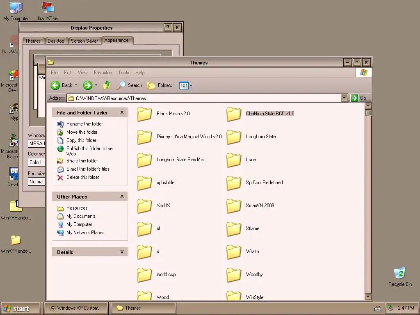Click the green Forward arrow button
The width and height of the screenshot is (420, 315).
point(88,85)
